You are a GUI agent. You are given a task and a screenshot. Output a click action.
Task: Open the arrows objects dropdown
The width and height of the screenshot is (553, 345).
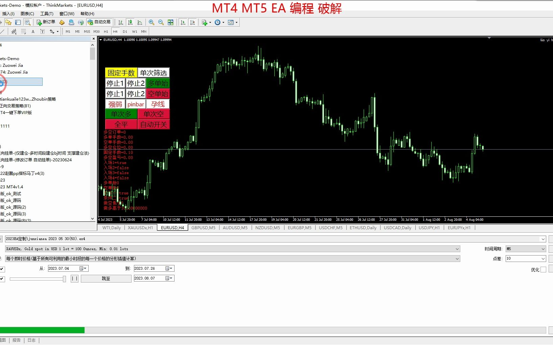54,31
